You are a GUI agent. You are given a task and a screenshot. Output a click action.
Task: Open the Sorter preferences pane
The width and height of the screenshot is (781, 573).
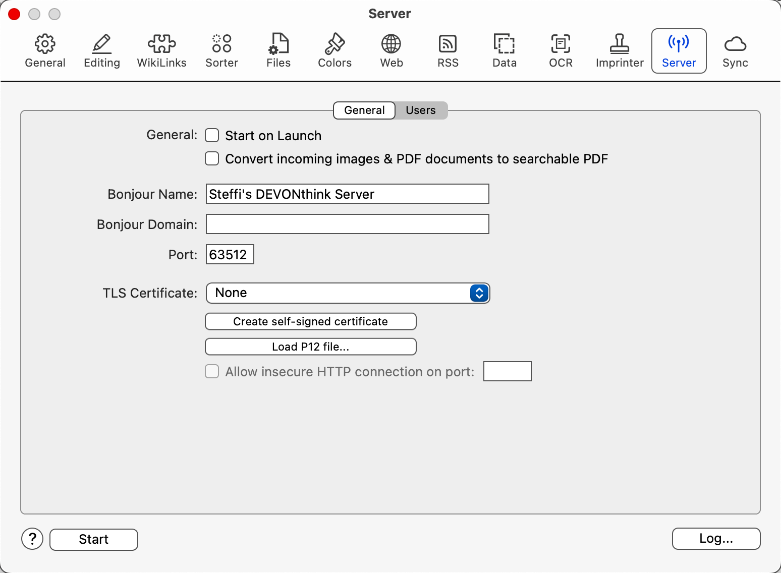(221, 51)
